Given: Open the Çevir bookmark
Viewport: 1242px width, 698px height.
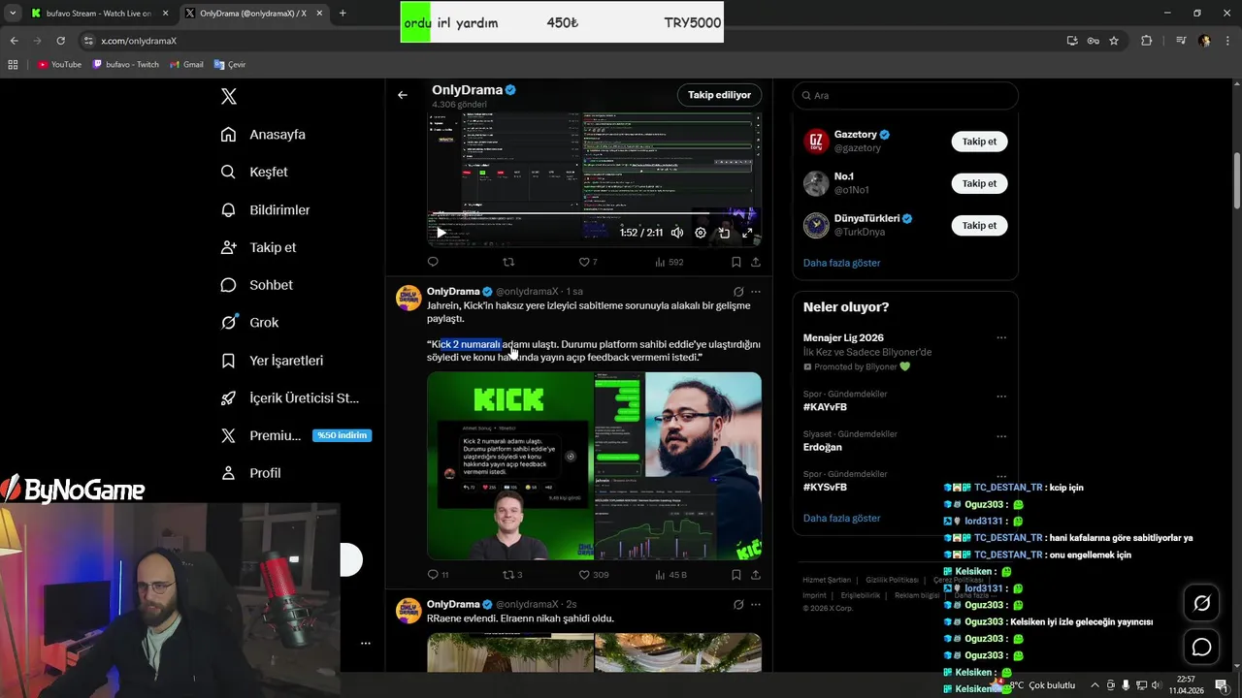Looking at the screenshot, I should [229, 65].
